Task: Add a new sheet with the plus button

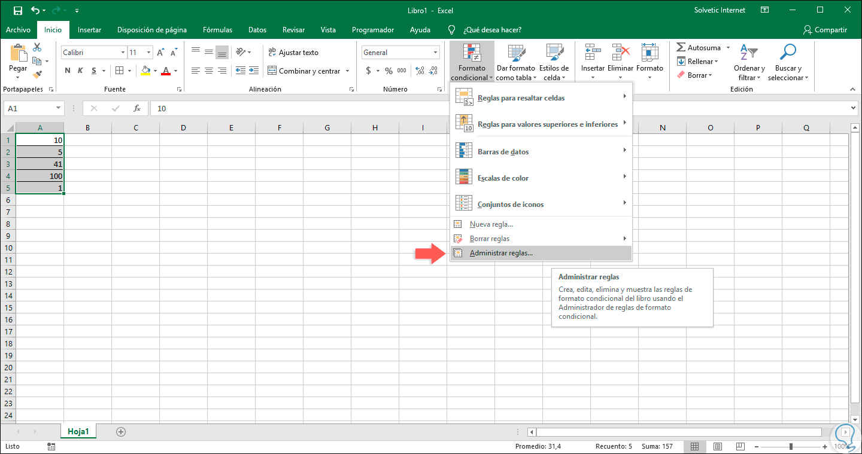Action: (x=121, y=431)
